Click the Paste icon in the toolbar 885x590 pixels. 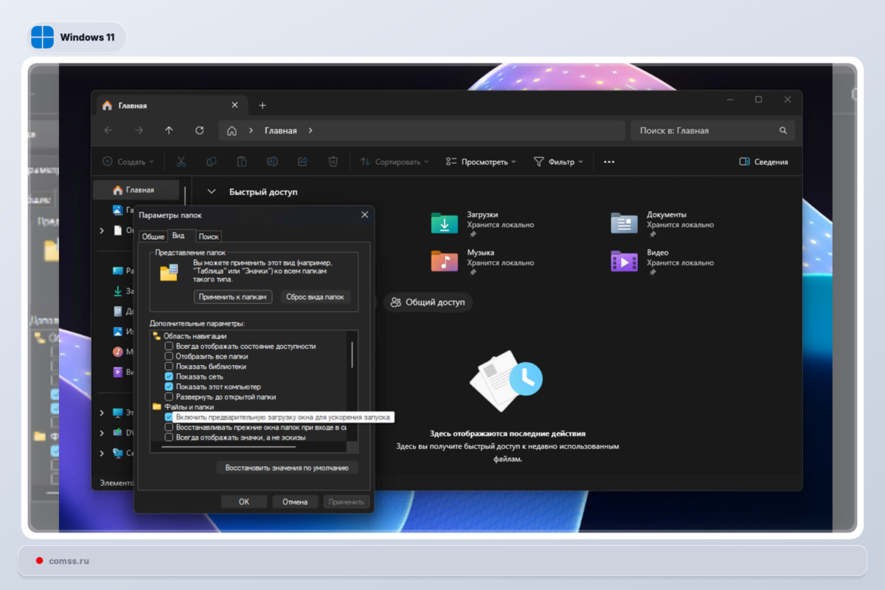(x=241, y=161)
